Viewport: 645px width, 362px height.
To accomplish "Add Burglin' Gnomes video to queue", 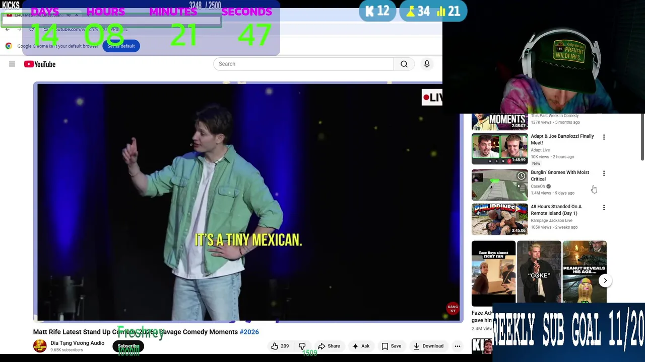I will click(521, 188).
